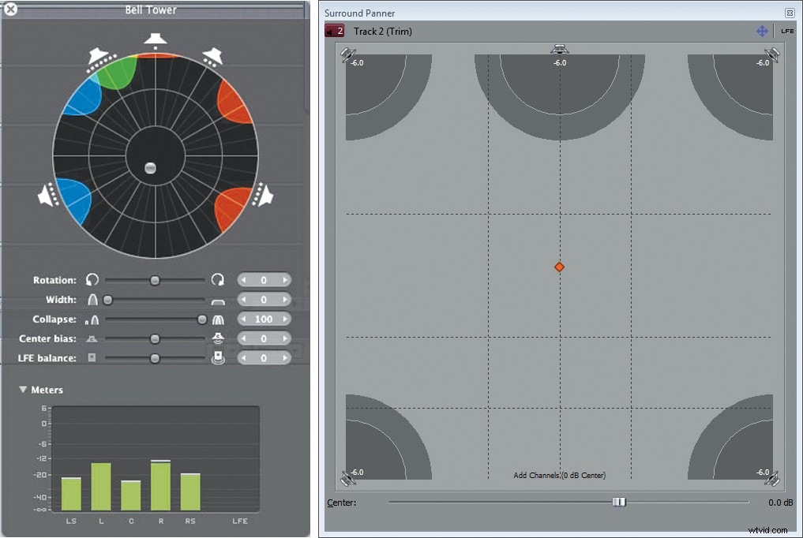Click the narrow Width icon
Image resolution: width=803 pixels, height=538 pixels.
click(x=92, y=299)
